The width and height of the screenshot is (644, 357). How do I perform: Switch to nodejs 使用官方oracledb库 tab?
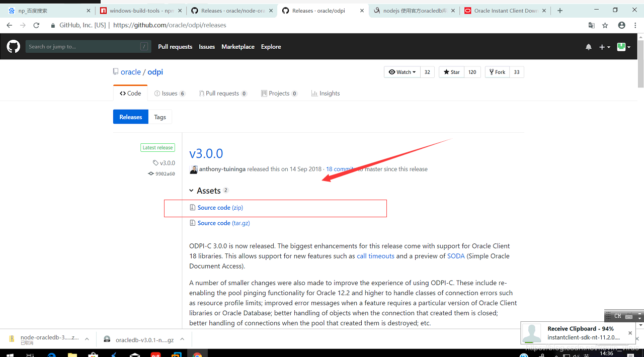(x=413, y=11)
